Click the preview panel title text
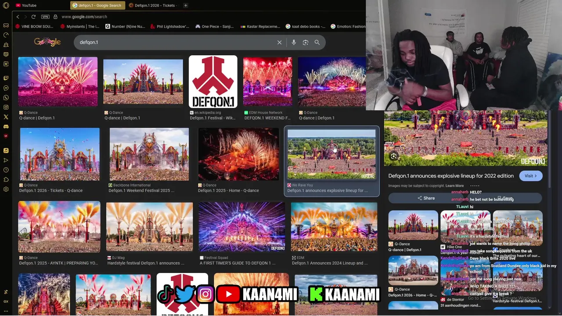Screen dimensions: 562x316 [451, 176]
